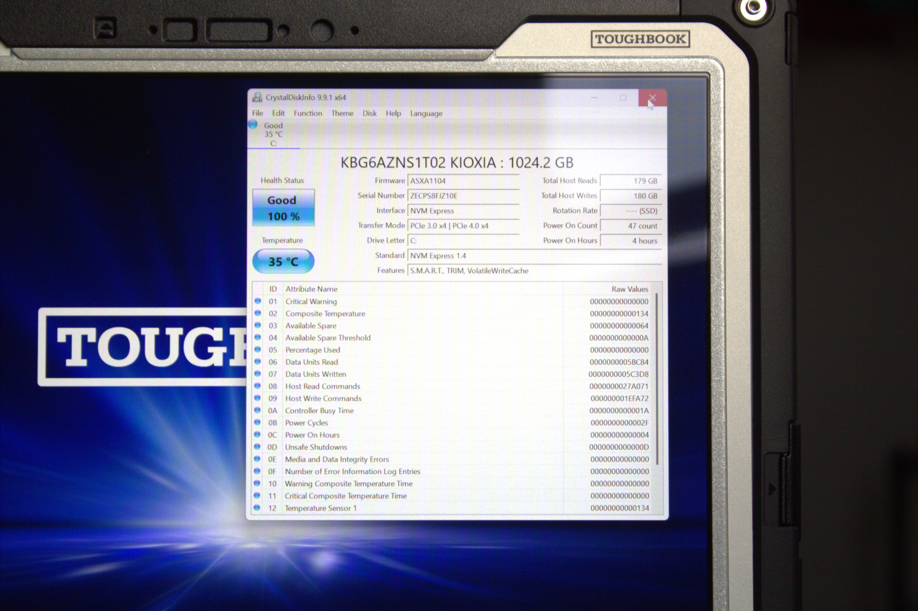Open the File menu

coord(258,113)
